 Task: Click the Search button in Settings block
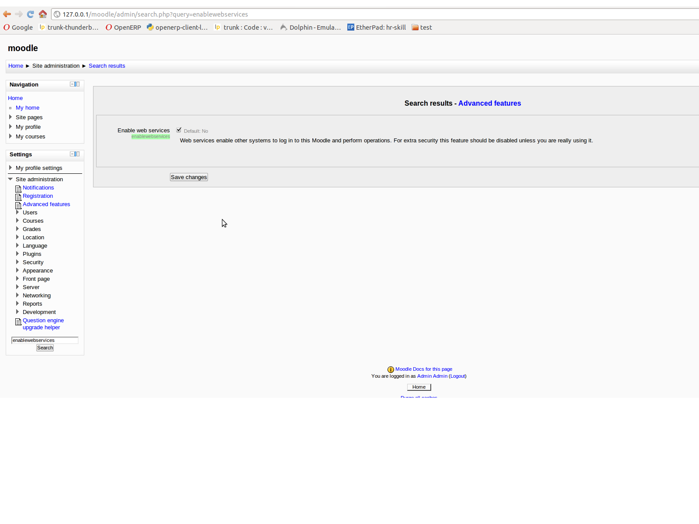point(45,348)
